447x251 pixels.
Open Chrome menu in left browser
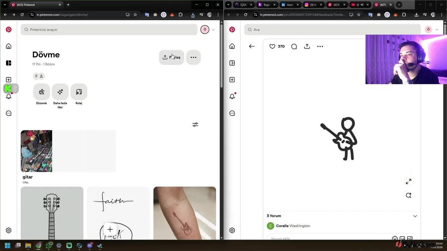218,15
